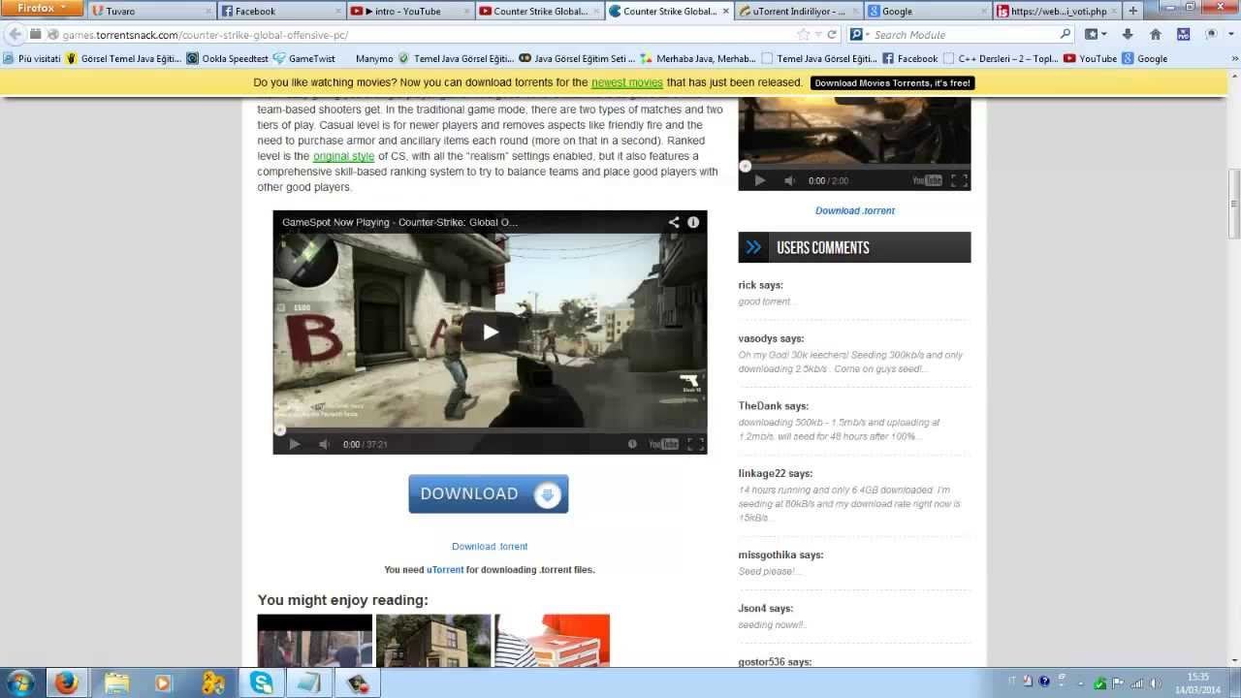Click the vertical page scrollbar thumb

point(1234,205)
